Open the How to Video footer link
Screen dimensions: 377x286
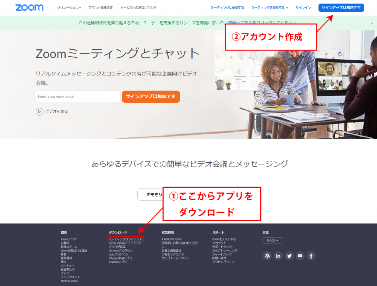[x=69, y=281]
